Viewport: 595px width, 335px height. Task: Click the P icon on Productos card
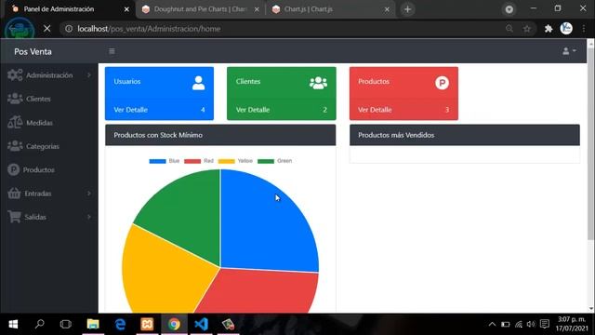click(443, 83)
